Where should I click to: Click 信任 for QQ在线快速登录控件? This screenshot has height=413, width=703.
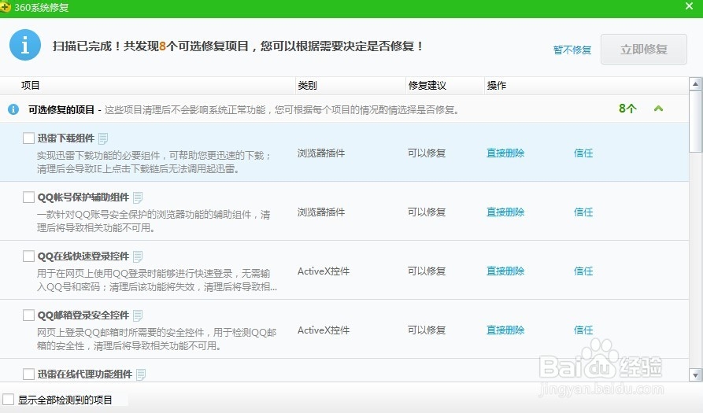583,271
